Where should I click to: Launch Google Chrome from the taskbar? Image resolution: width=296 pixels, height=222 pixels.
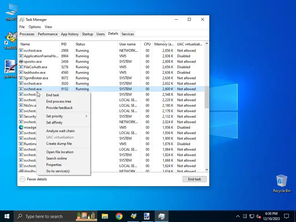(x=119, y=216)
